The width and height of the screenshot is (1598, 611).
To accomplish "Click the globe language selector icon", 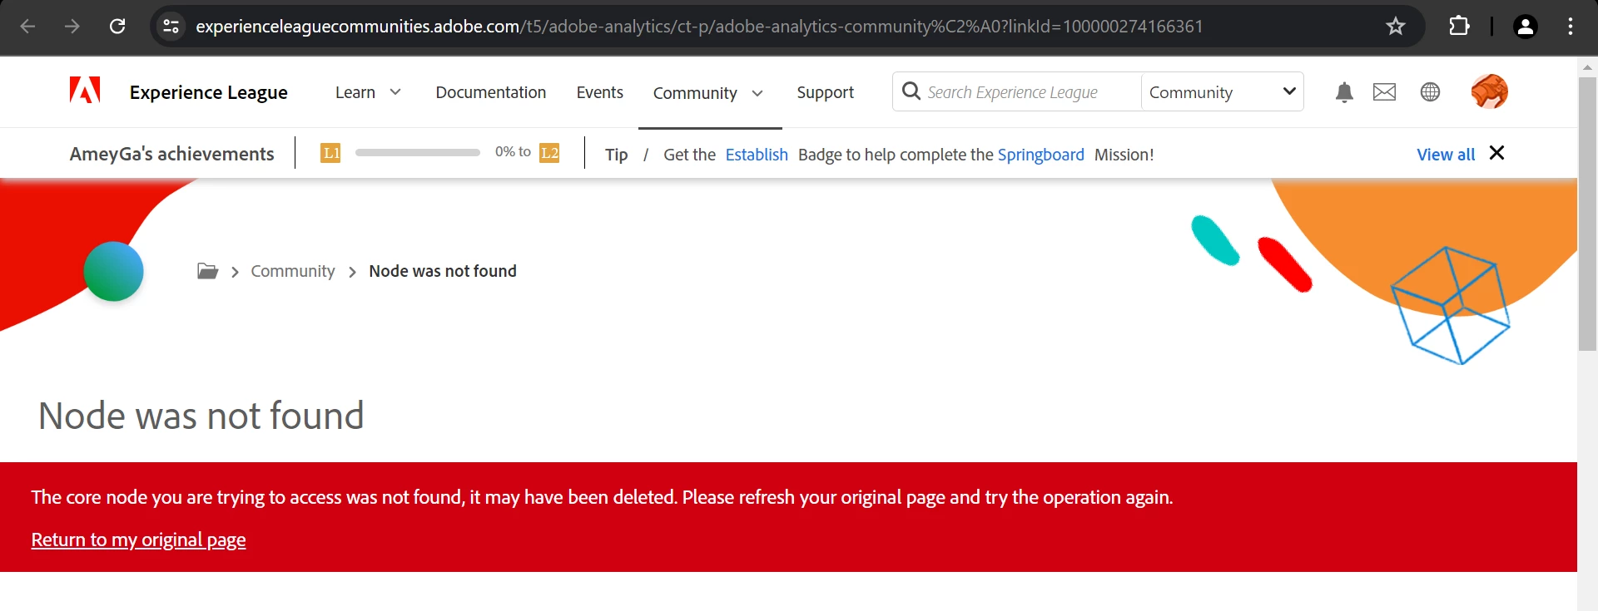I will [x=1430, y=92].
